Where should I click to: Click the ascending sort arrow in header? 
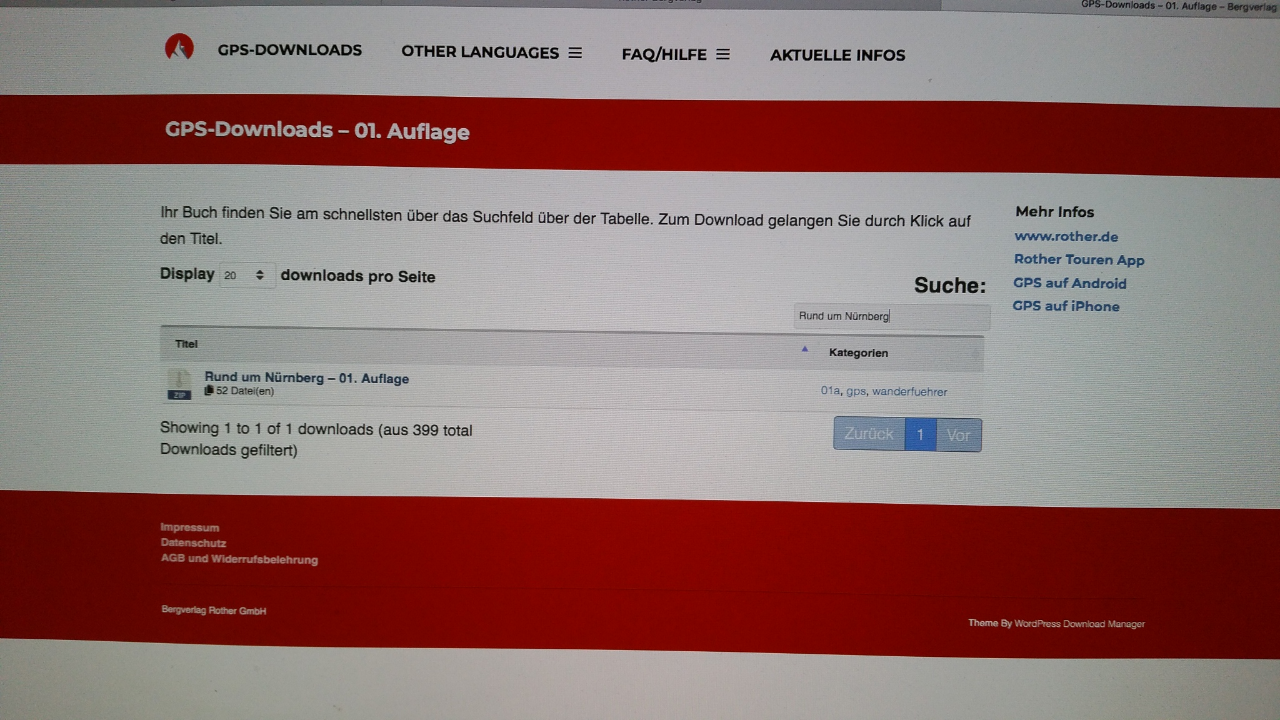coord(805,349)
